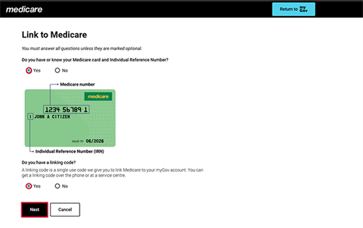
Task: Choose No for having a linking code
Action: (x=58, y=186)
